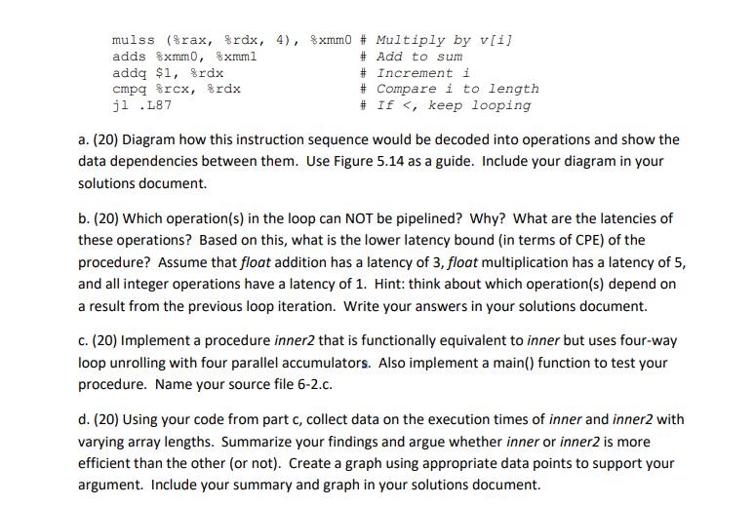Click the start of question d. (20)
This screenshot has width=755, height=506.
(99, 419)
